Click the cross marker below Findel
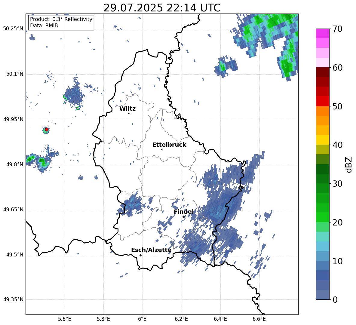Screen dimensions: 356x325 [183, 217]
